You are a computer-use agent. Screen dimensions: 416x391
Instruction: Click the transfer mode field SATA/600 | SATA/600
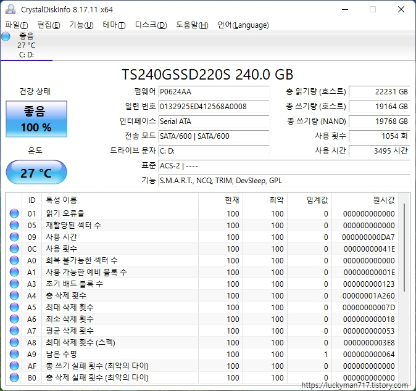pyautogui.click(x=214, y=136)
